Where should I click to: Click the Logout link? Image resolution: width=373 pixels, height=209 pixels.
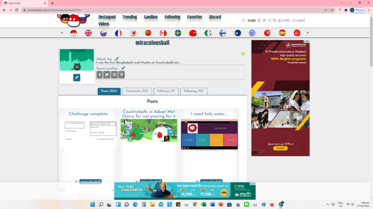coord(298,20)
